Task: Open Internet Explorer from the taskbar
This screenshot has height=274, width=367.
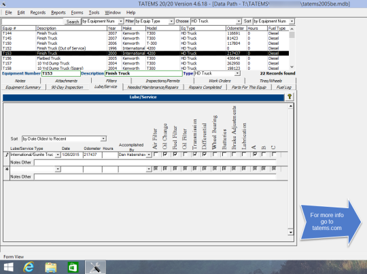Action: click(x=29, y=267)
